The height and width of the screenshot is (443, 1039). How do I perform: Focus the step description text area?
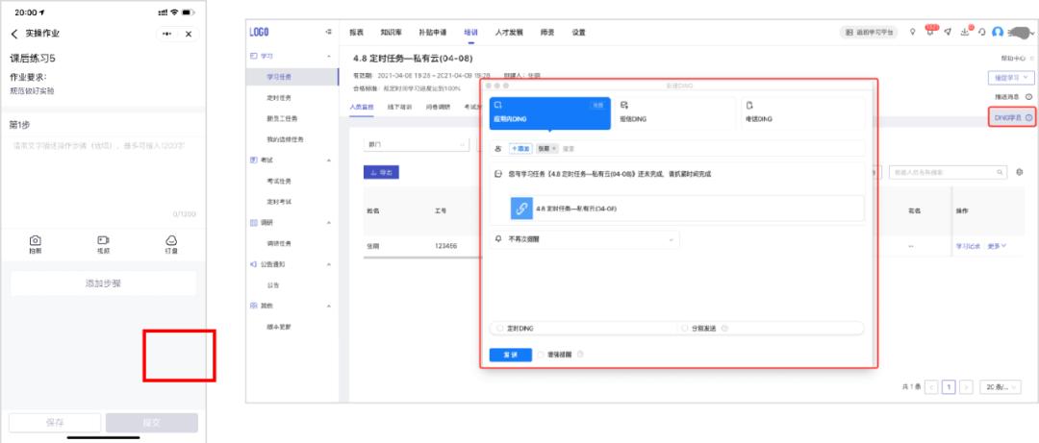pyautogui.click(x=103, y=178)
